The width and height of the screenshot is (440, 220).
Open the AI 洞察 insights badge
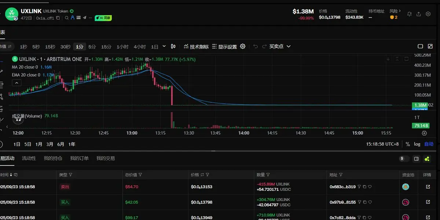point(103,18)
